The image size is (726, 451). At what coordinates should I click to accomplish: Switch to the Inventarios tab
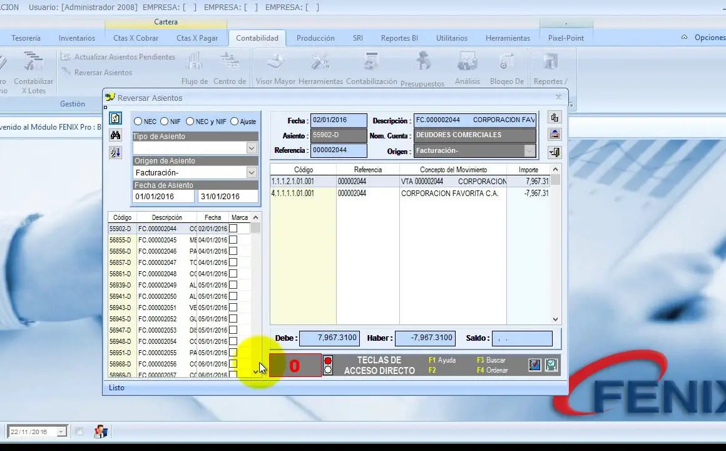point(77,38)
